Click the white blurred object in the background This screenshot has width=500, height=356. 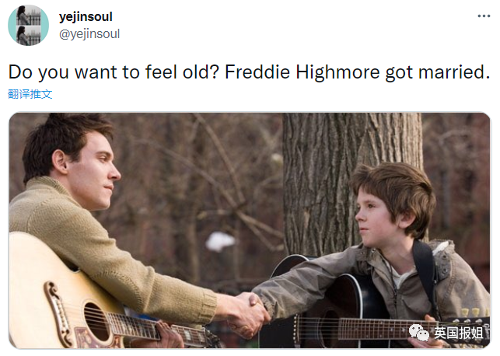[220, 241]
